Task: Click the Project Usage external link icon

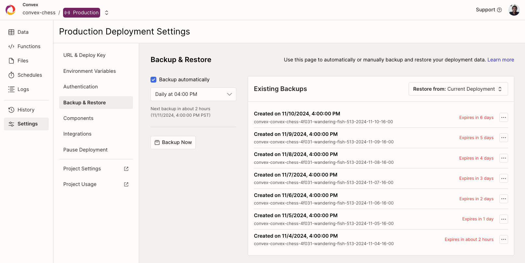Action: [126, 184]
